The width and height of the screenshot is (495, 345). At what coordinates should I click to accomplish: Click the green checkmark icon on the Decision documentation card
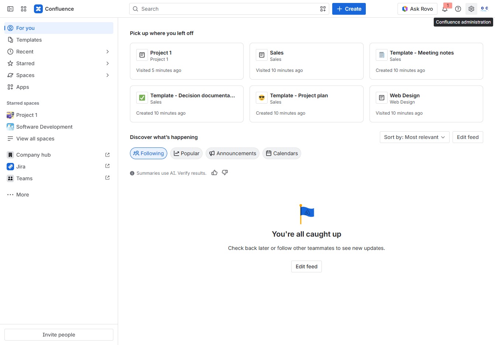(142, 98)
